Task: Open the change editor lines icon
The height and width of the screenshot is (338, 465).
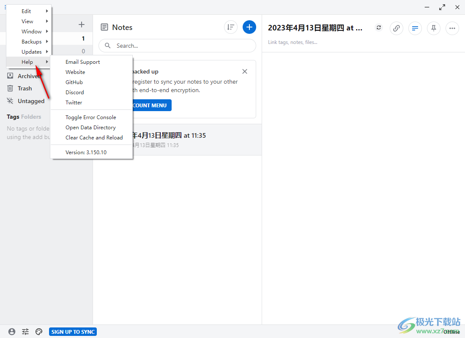Action: (415, 28)
